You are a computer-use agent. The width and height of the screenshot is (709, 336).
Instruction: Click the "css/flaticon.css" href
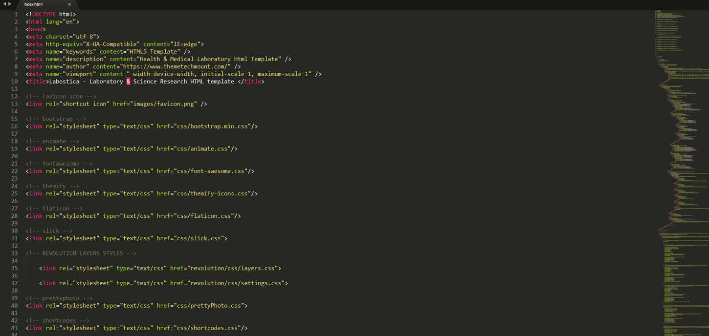point(204,216)
